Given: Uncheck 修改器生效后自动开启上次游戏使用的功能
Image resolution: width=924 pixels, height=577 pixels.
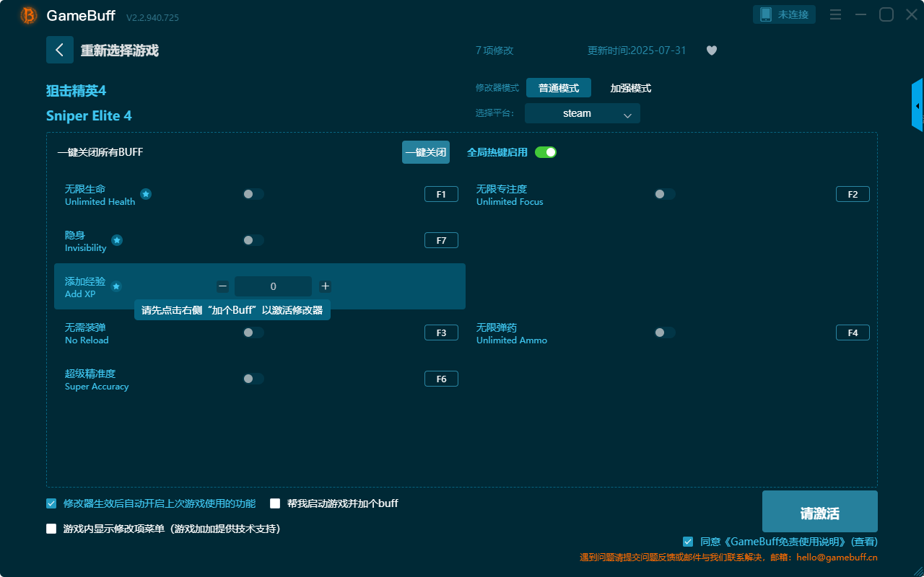Looking at the screenshot, I should (51, 503).
